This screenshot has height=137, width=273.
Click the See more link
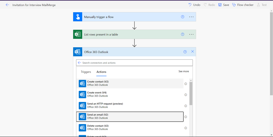pyautogui.click(x=183, y=71)
